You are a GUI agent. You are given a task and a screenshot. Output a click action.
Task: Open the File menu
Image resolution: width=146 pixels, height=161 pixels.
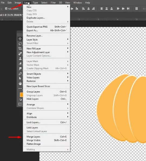[3, 3]
